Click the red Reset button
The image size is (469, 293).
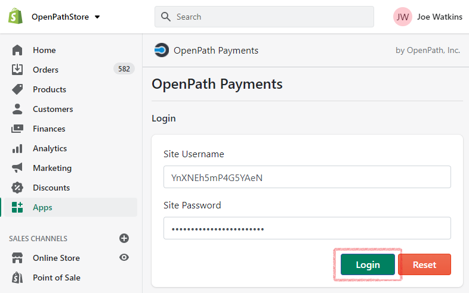[x=424, y=264]
